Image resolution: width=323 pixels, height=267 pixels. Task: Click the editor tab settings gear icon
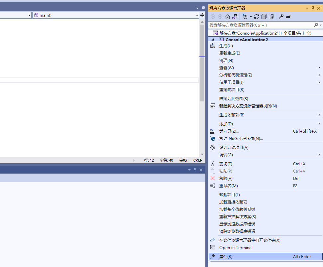[x=203, y=8]
